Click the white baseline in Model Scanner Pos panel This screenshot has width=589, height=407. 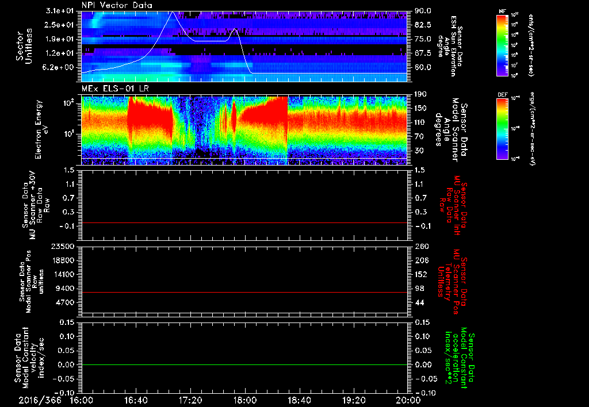pyautogui.click(x=244, y=313)
